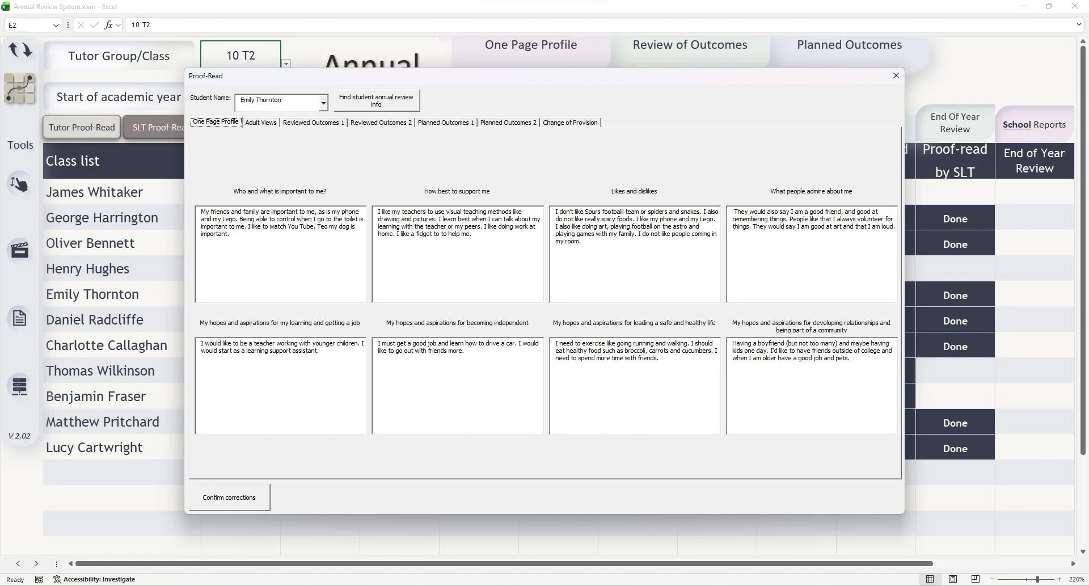Select the Change of Provision tab

(570, 123)
